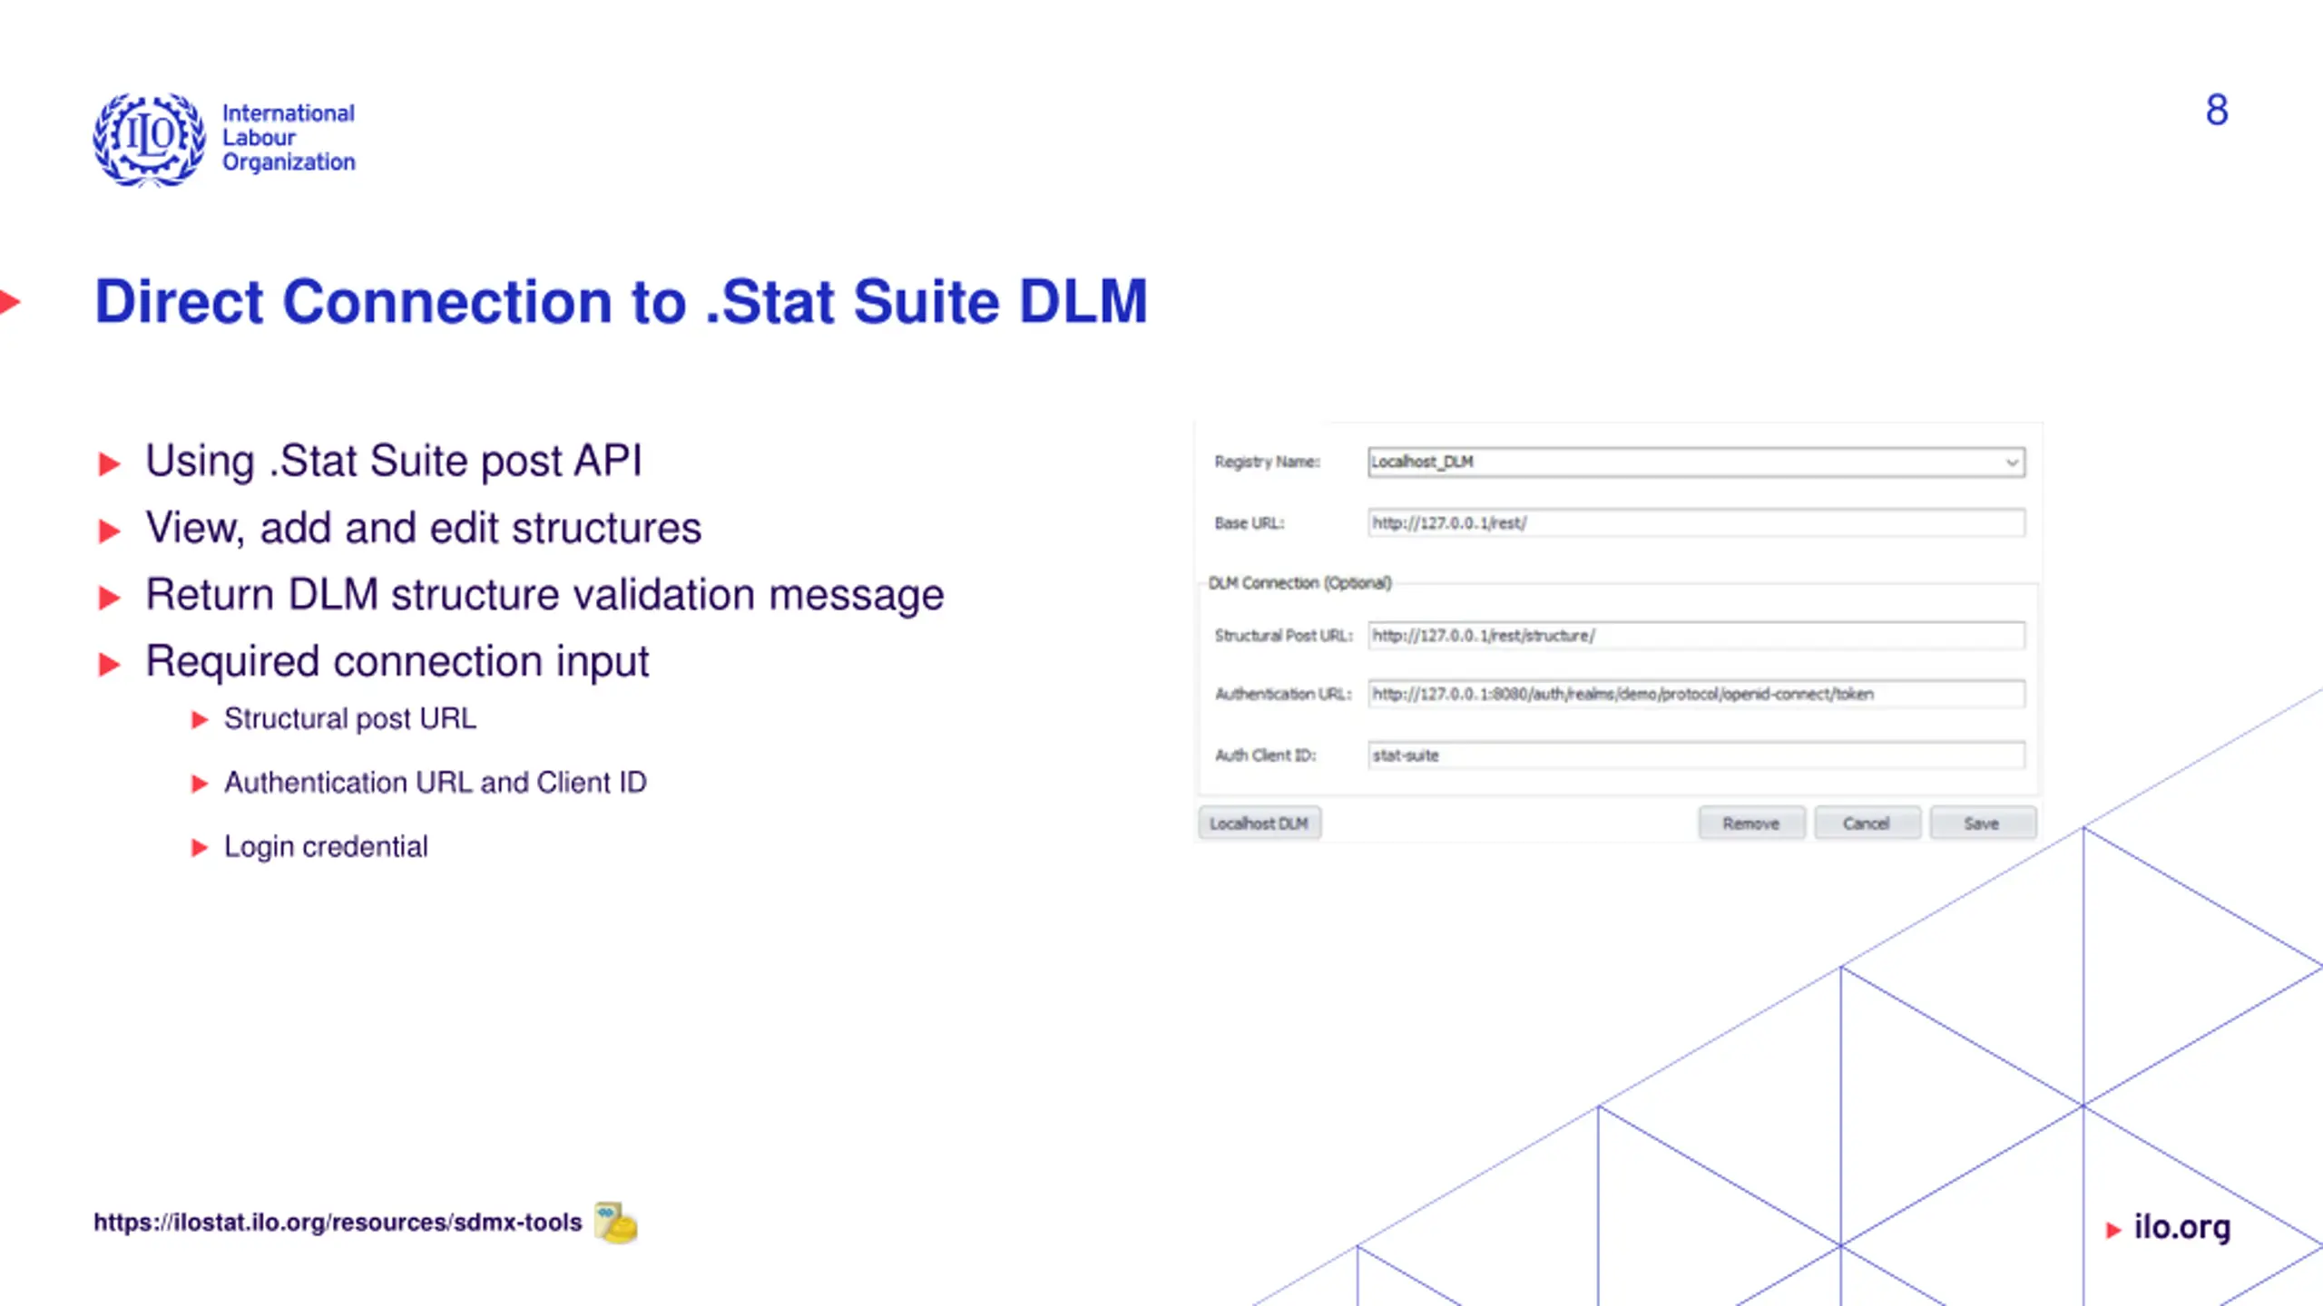Click 'Required connection input' bullet
This screenshot has height=1306, width=2323.
click(x=397, y=661)
